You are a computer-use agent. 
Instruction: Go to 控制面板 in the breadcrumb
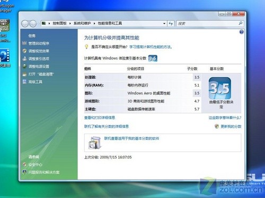coord(59,23)
